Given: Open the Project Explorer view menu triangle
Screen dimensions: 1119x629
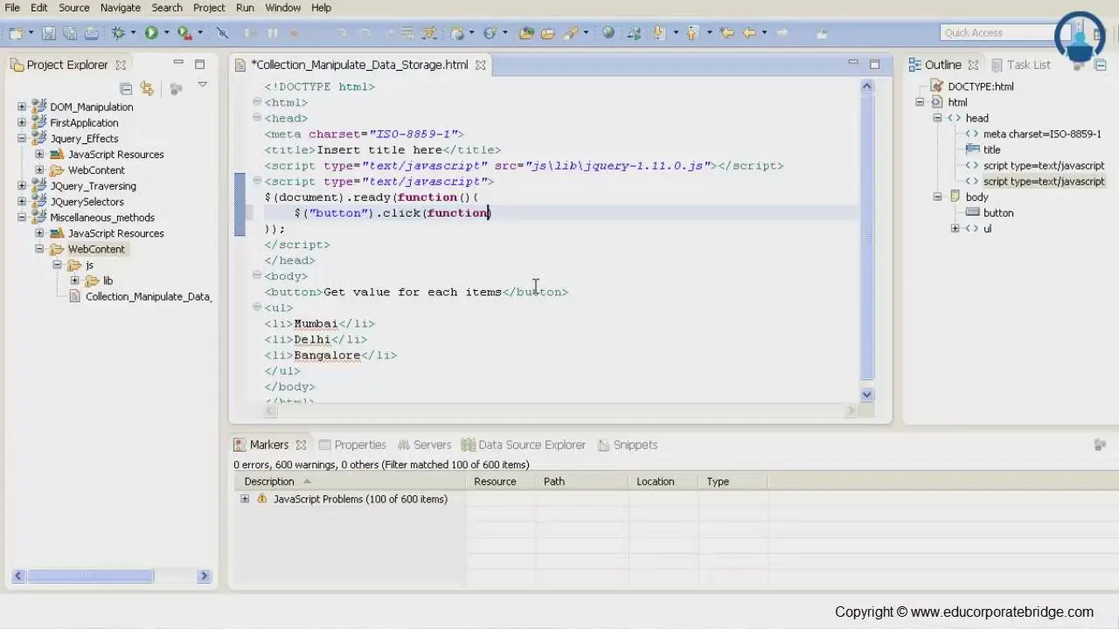Looking at the screenshot, I should click(202, 85).
